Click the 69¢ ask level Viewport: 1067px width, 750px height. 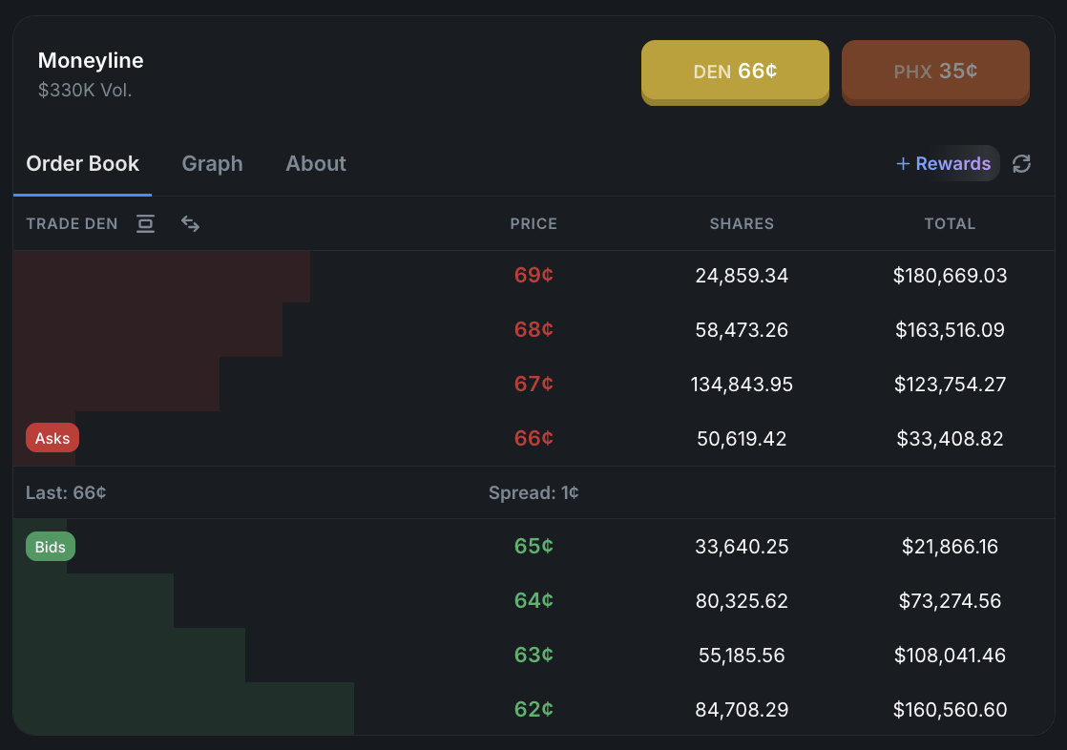533,276
